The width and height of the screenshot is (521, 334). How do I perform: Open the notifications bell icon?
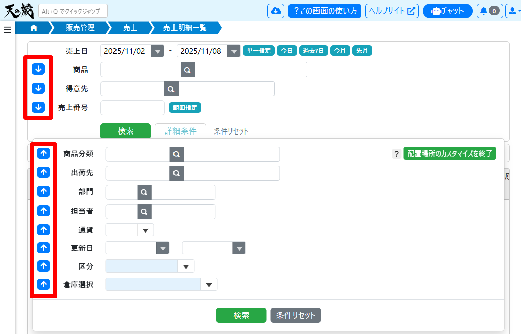tap(489, 11)
